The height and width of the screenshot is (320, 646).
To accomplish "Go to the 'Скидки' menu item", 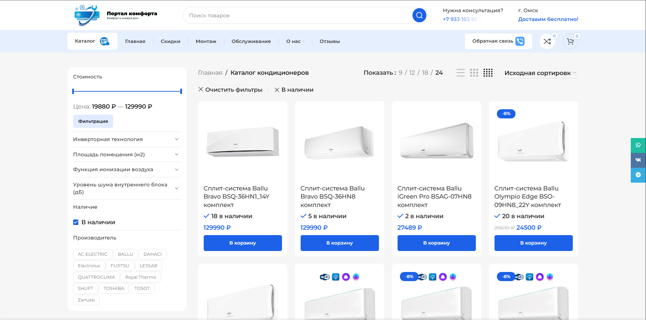I will point(170,41).
